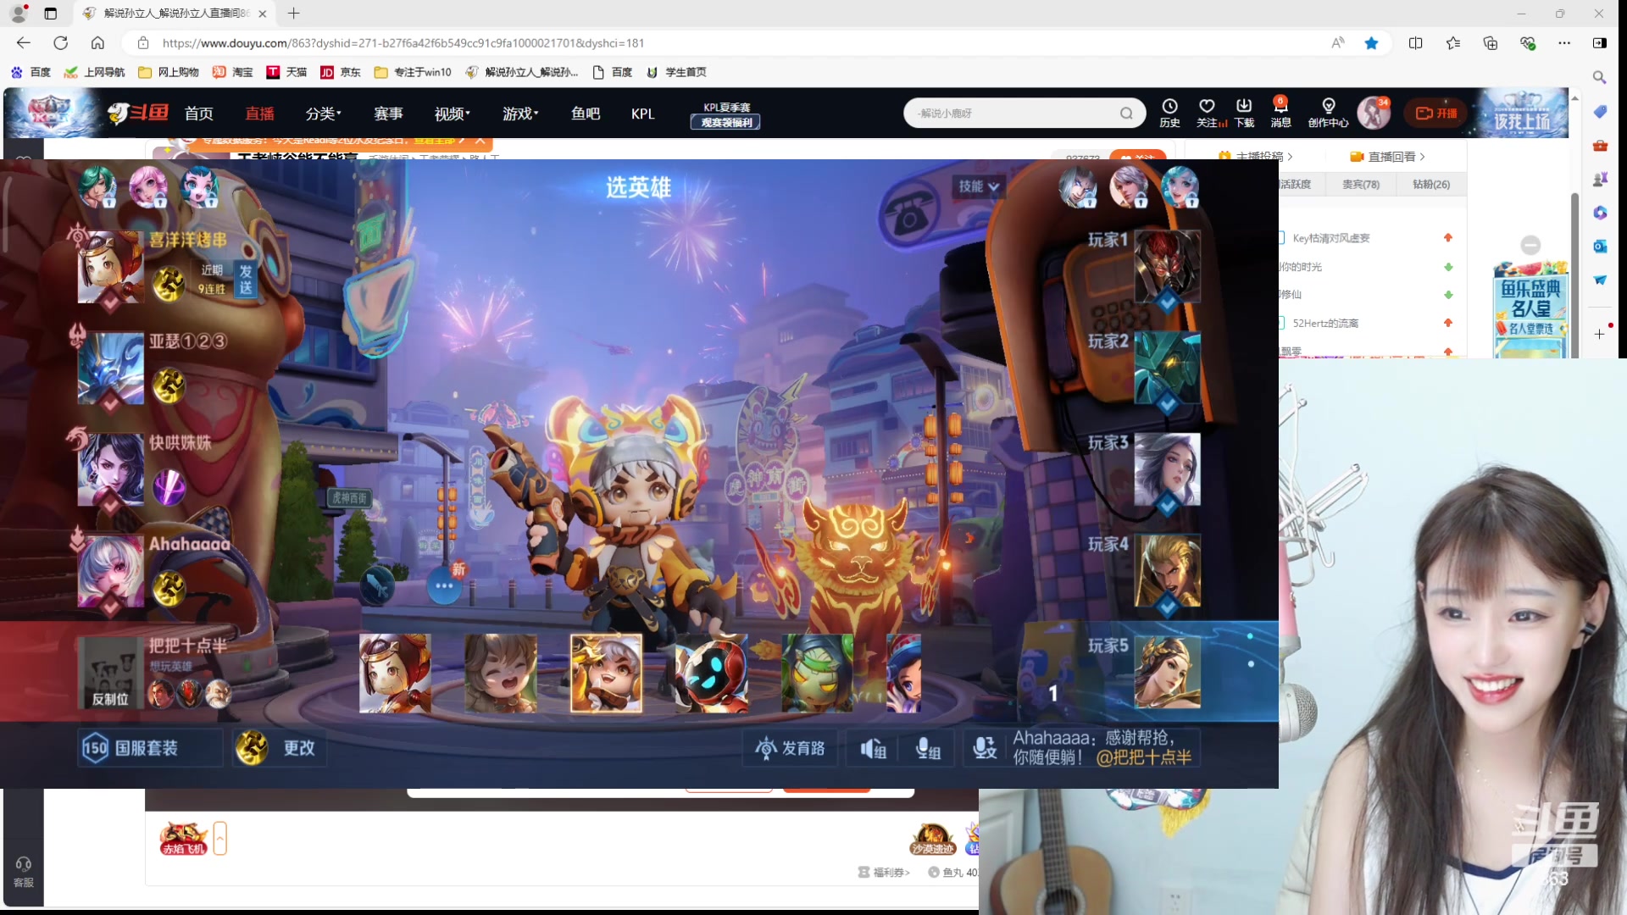Open Edge collections panel

point(1490,43)
